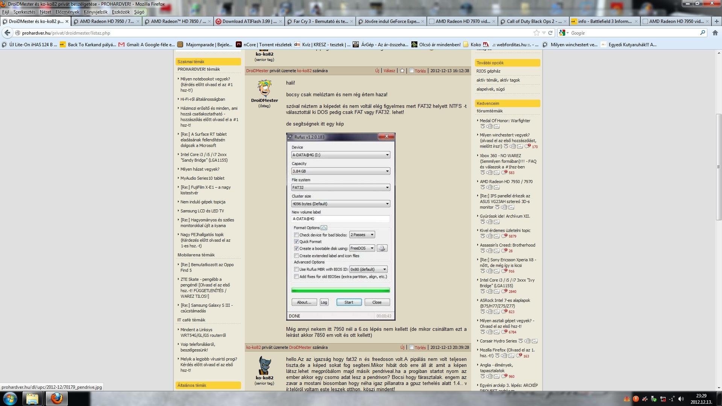Open the File system dropdown showing FAT32

(x=341, y=187)
